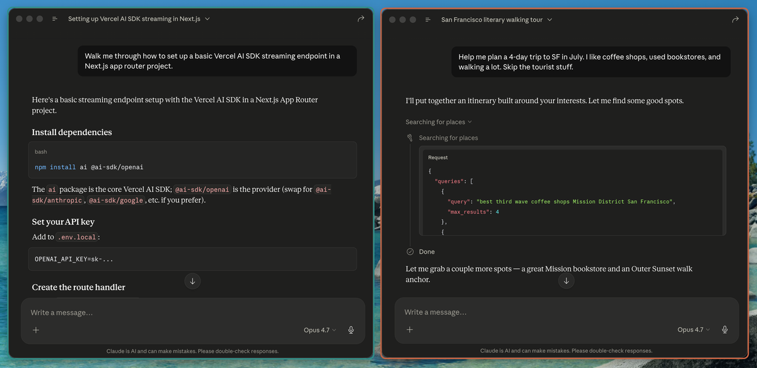Click the disclaimer text in left window
Screen dimensions: 757x368
click(192, 351)
